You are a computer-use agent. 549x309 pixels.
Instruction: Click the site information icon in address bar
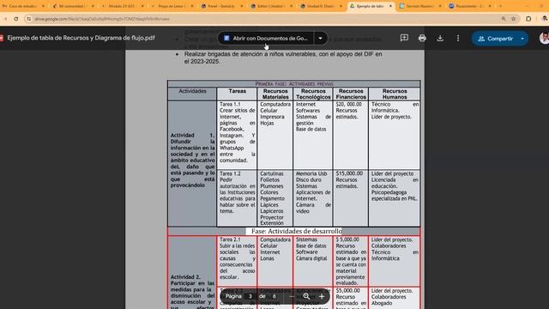pyautogui.click(x=29, y=19)
